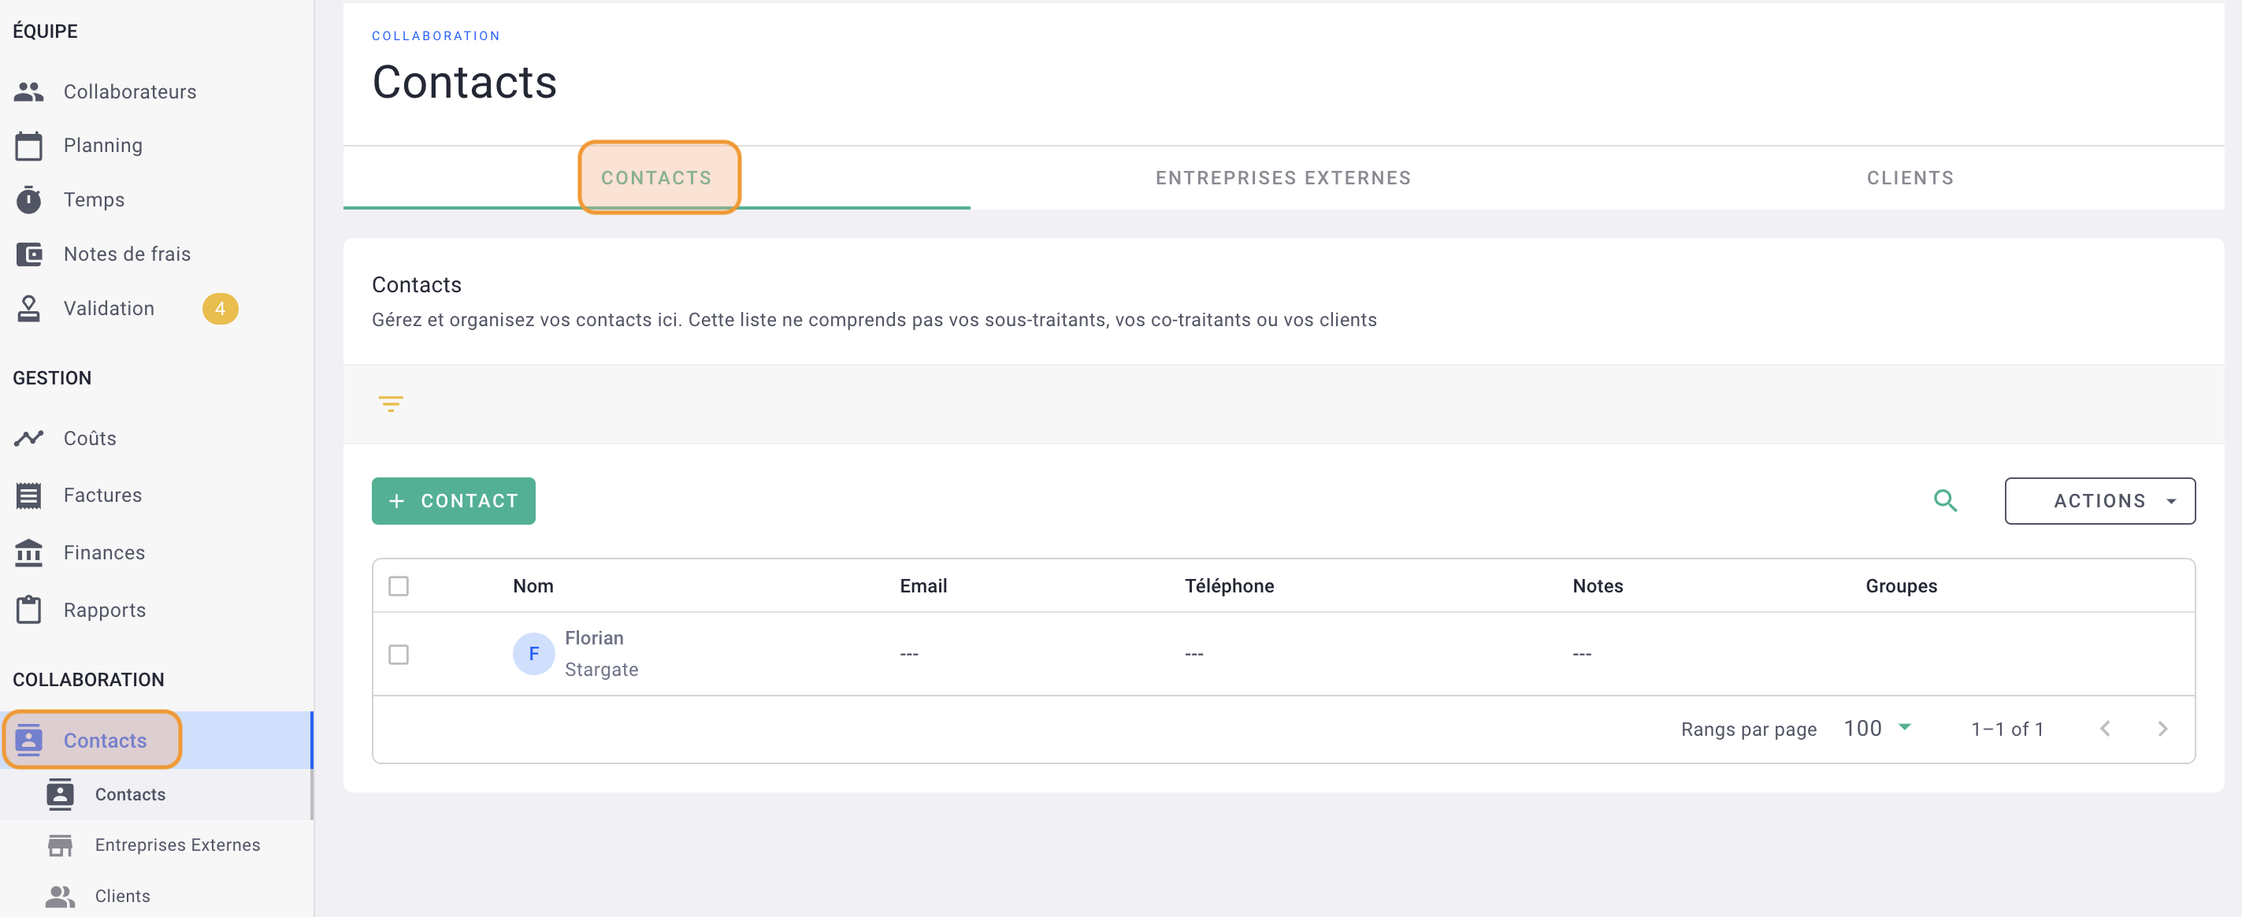Click the + CONTACT button
Screen dimensions: 2242x917
pos(453,499)
